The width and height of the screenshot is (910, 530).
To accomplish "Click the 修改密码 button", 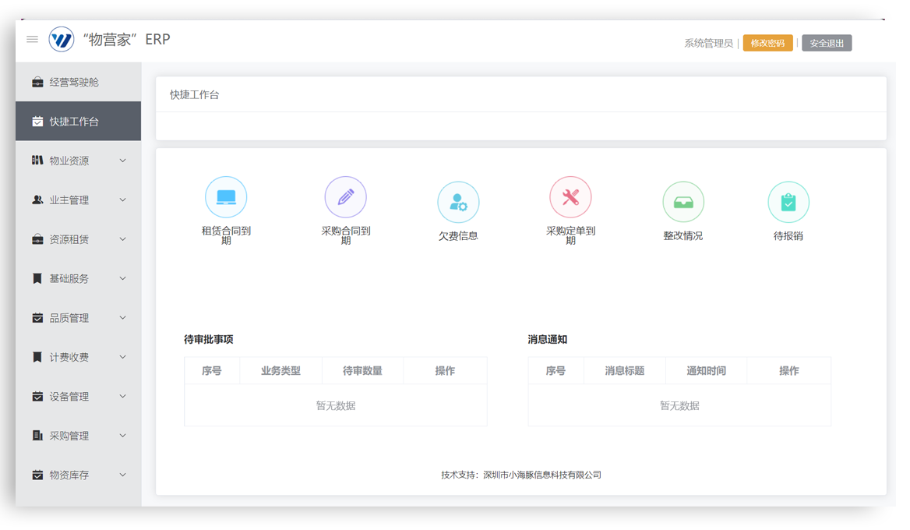I will 768,43.
